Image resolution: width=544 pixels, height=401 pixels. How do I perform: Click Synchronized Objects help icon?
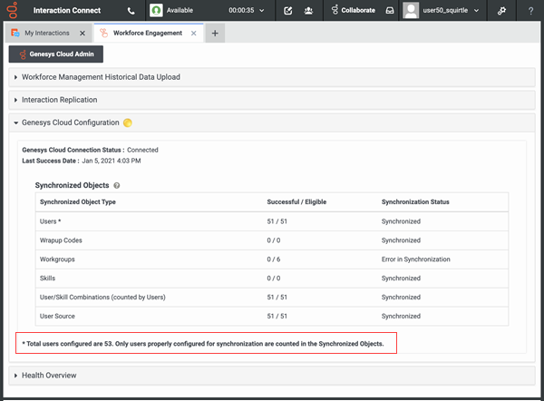click(x=117, y=185)
